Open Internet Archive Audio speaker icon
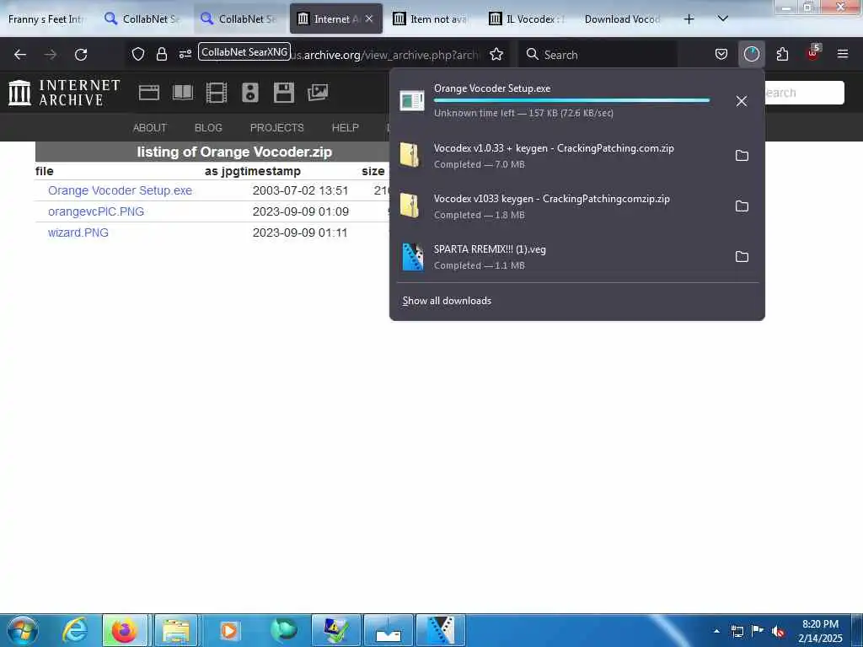The height and width of the screenshot is (647, 863). click(x=249, y=93)
